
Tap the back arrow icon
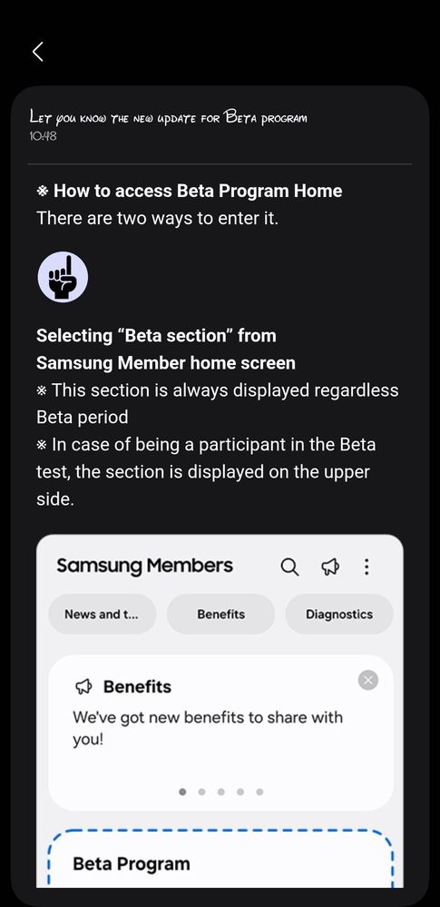[37, 52]
